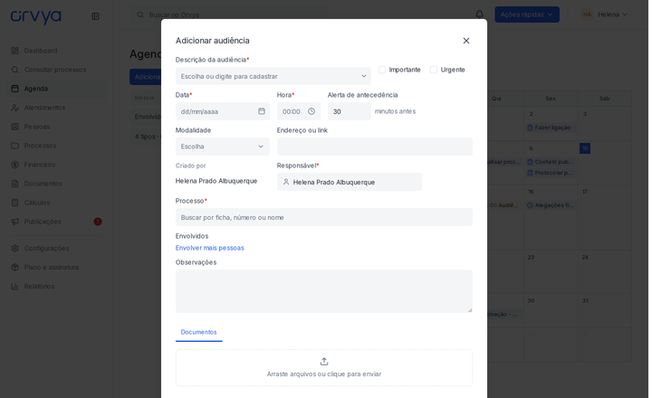This screenshot has width=652, height=398.
Task: Click the Publicações megaphone icon
Action: pyautogui.click(x=15, y=222)
